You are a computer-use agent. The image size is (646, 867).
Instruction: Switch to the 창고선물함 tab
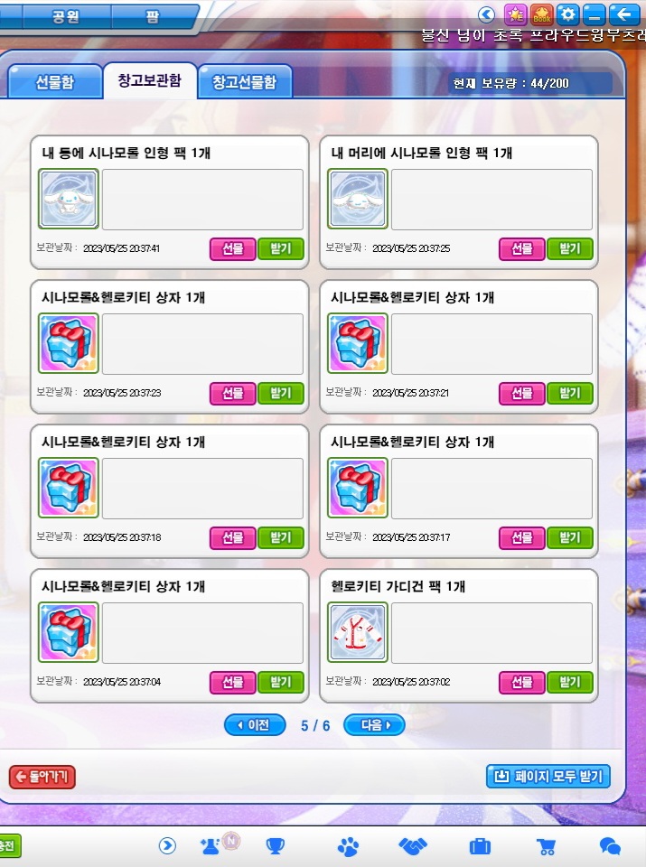tap(245, 82)
